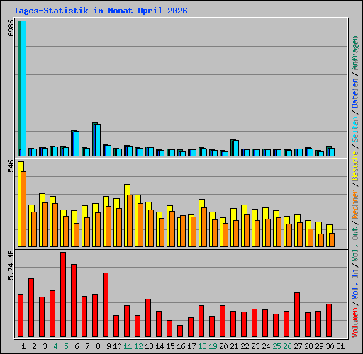Click the red volume bar for day 16
The image size is (363, 354).
pos(180,331)
